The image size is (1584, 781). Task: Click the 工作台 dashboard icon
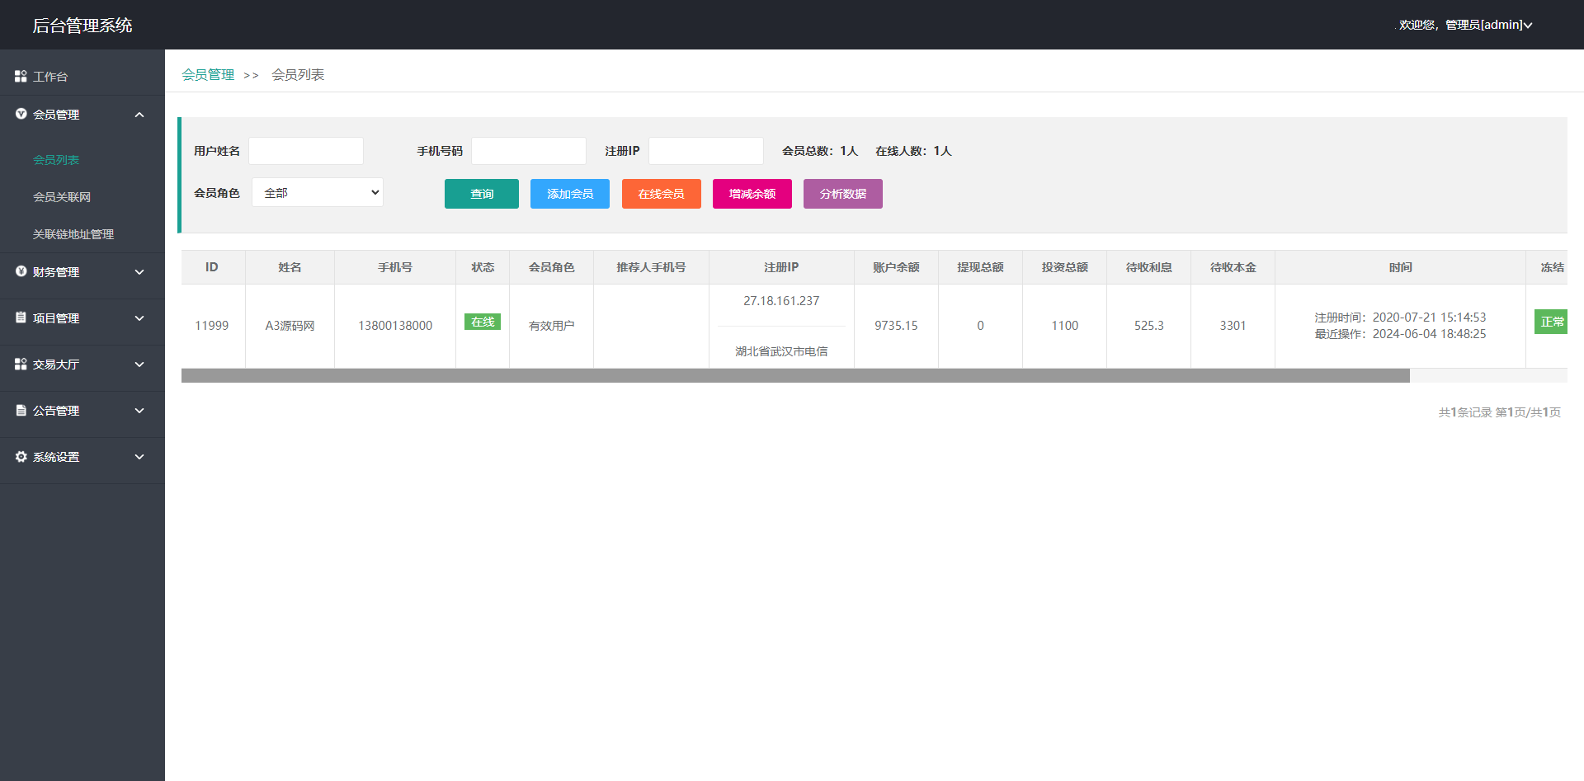21,76
